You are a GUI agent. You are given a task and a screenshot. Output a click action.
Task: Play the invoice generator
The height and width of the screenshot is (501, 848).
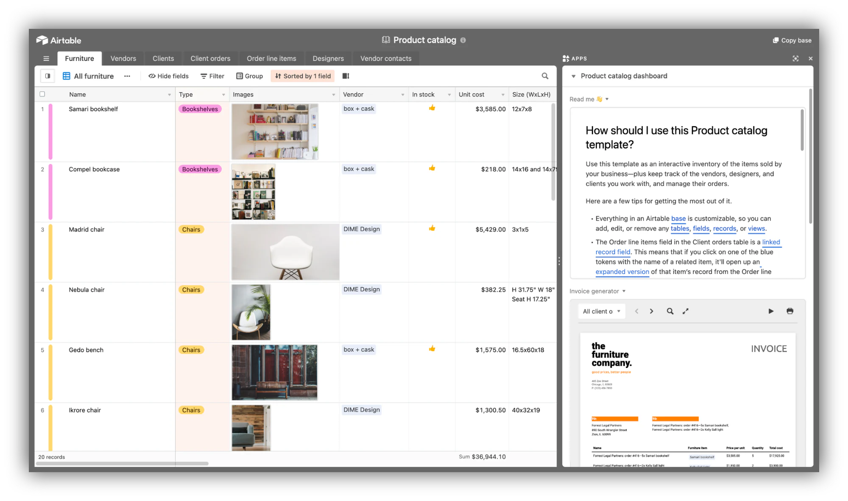pyautogui.click(x=771, y=311)
